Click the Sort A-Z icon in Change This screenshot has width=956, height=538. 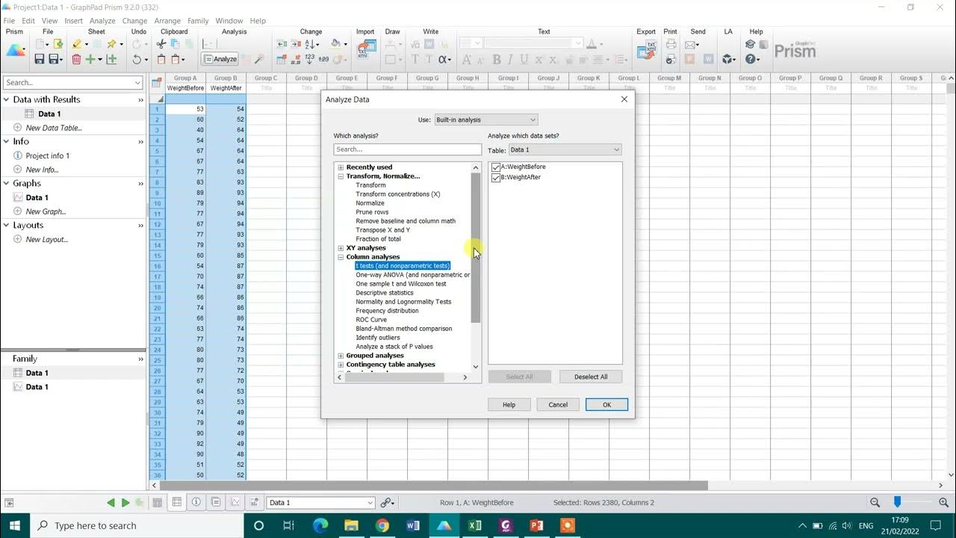tap(311, 44)
